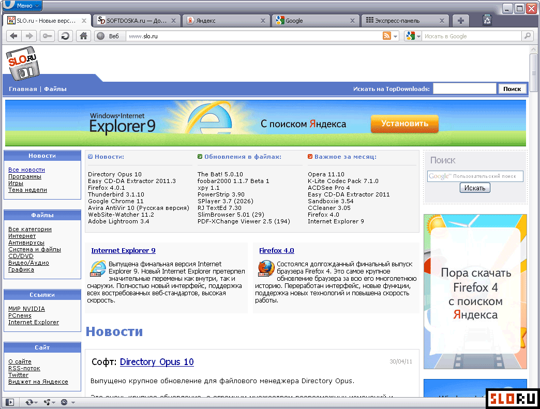Viewport: 540px width, 409px height.
Task: Go forward with the forward arrow
Action: point(29,36)
